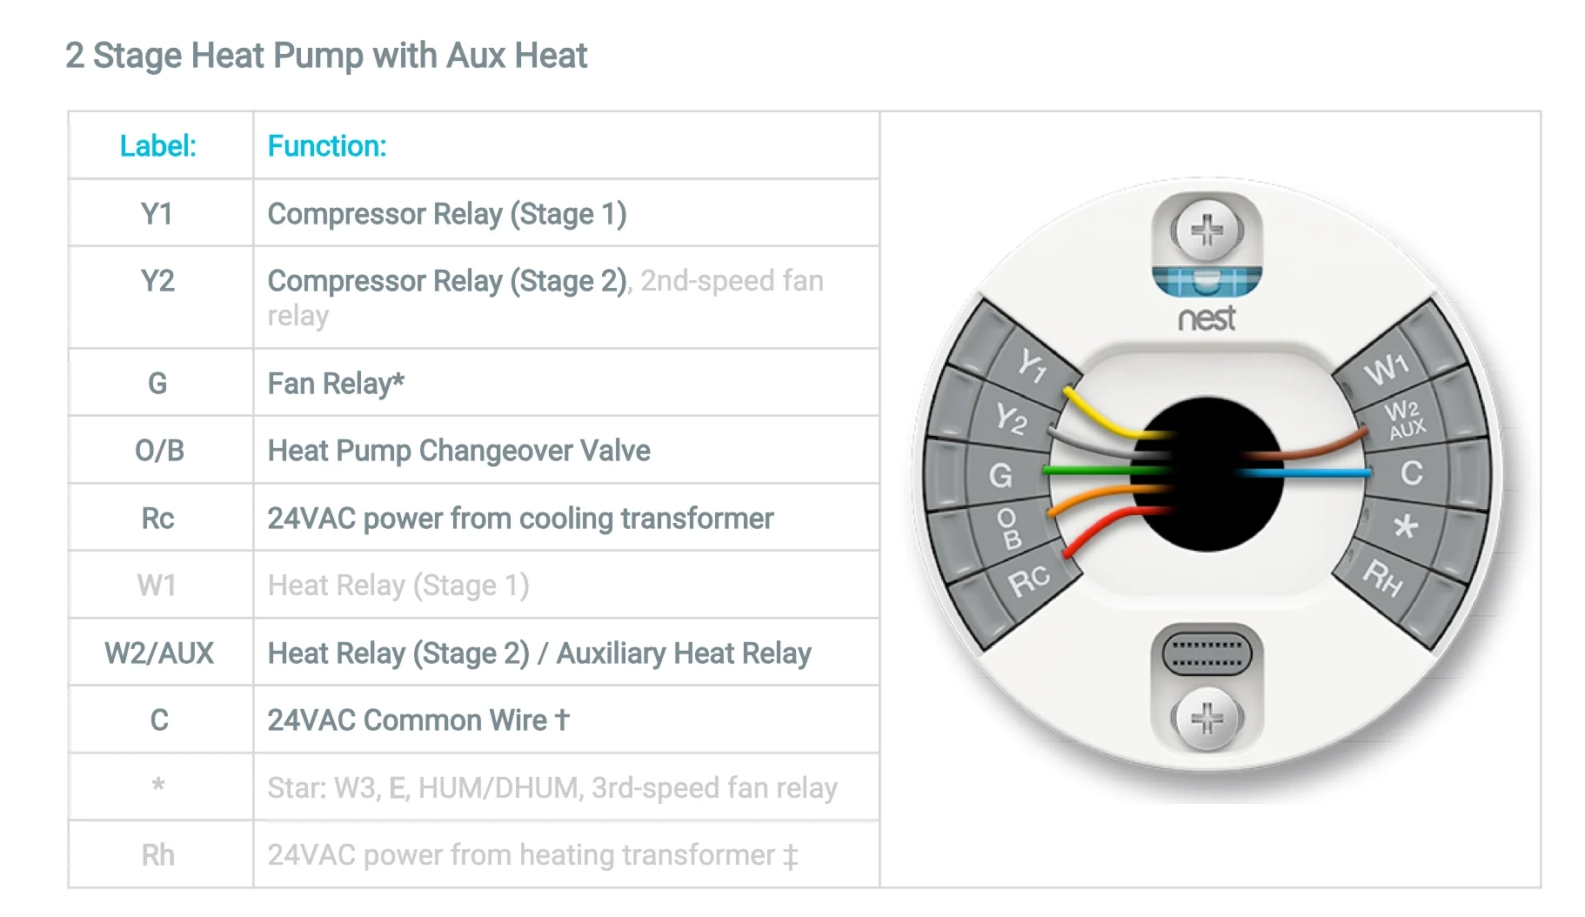Select the W2 AUX terminal
Screen dimensions: 1585x917
coord(1404,419)
